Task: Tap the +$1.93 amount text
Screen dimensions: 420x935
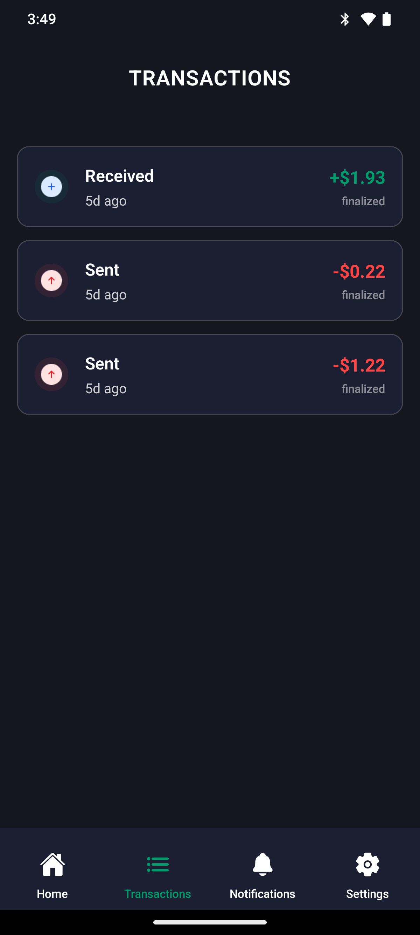Action: coord(357,178)
